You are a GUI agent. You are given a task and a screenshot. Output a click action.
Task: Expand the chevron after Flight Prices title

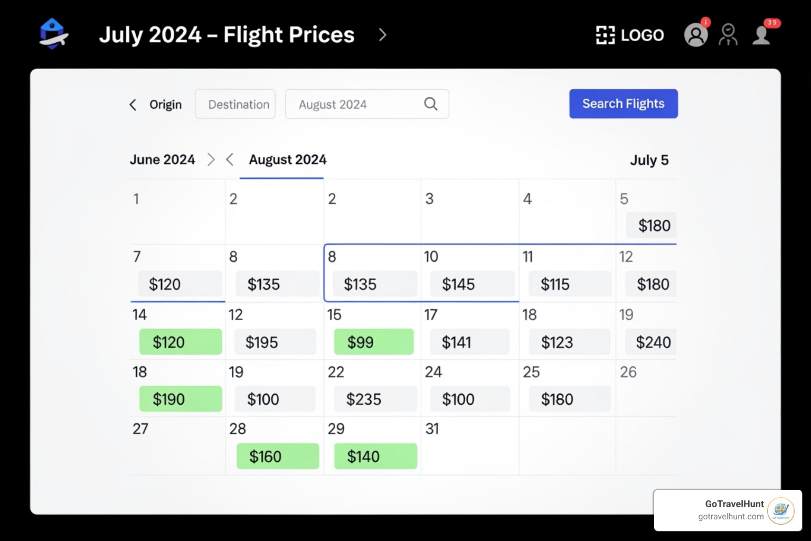pos(383,35)
